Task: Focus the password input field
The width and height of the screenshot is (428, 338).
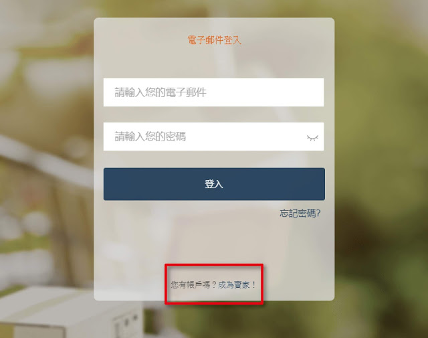Action: pyautogui.click(x=213, y=137)
